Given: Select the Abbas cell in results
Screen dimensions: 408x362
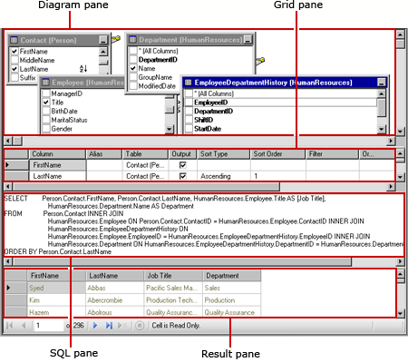Looking at the screenshot, I should coord(115,288).
